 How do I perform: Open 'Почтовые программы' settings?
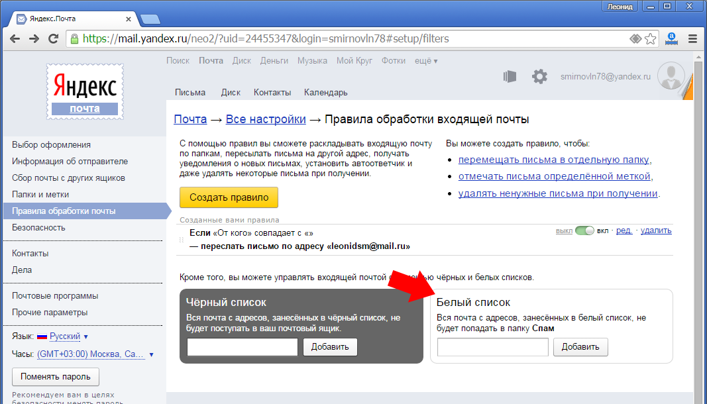[x=55, y=296]
